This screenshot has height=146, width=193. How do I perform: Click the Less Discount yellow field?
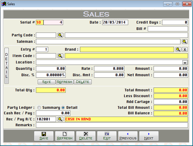[171, 96]
